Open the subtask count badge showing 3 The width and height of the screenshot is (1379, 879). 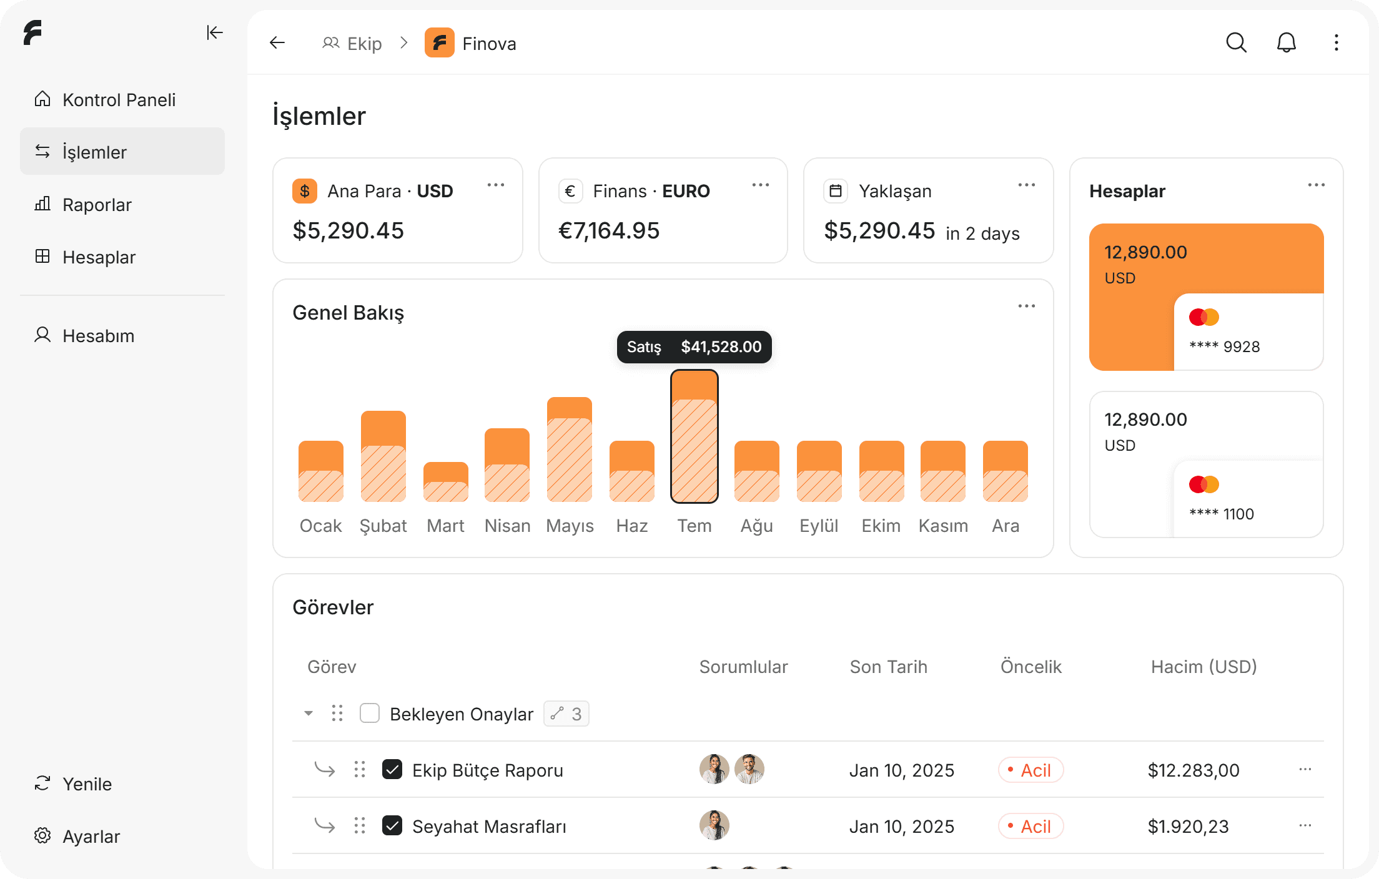[566, 714]
